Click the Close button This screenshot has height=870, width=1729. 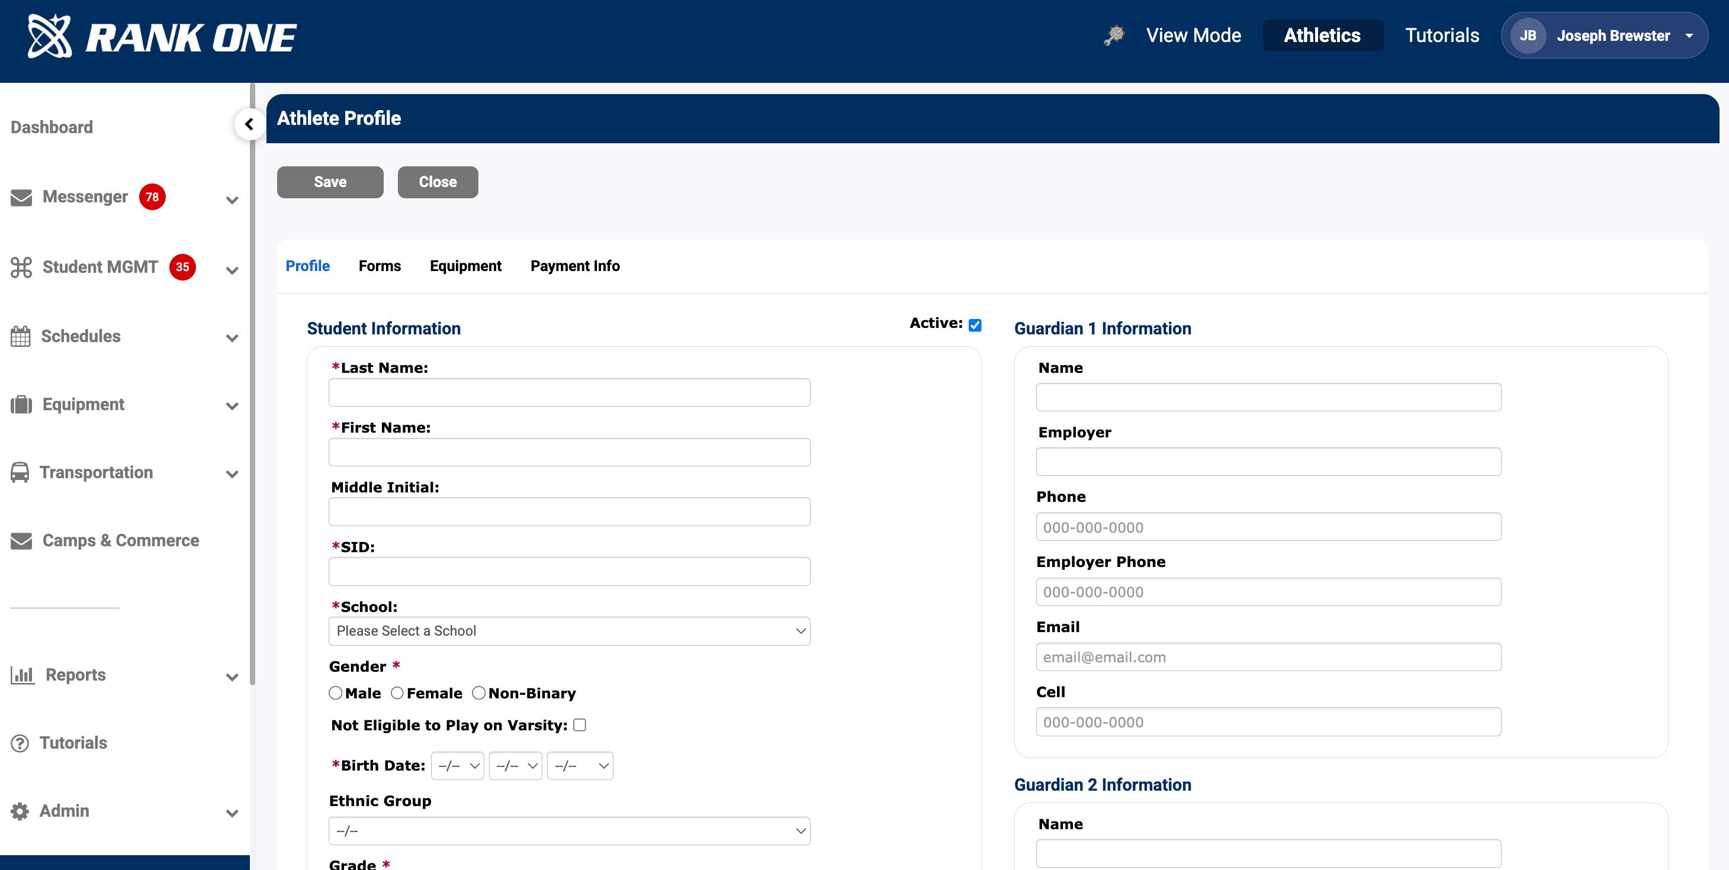click(438, 182)
